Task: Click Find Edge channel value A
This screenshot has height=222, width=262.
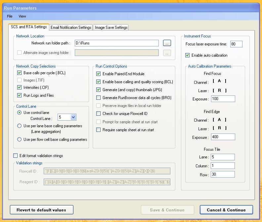Action: pyautogui.click(x=219, y=120)
